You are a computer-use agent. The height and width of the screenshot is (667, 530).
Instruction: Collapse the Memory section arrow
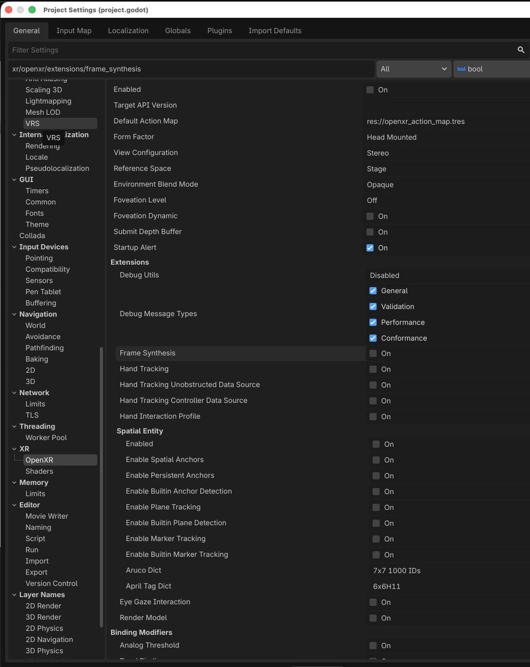pyautogui.click(x=14, y=482)
